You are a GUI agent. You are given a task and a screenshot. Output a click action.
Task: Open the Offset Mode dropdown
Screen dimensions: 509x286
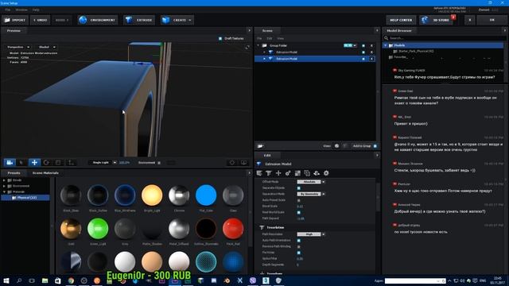click(311, 182)
